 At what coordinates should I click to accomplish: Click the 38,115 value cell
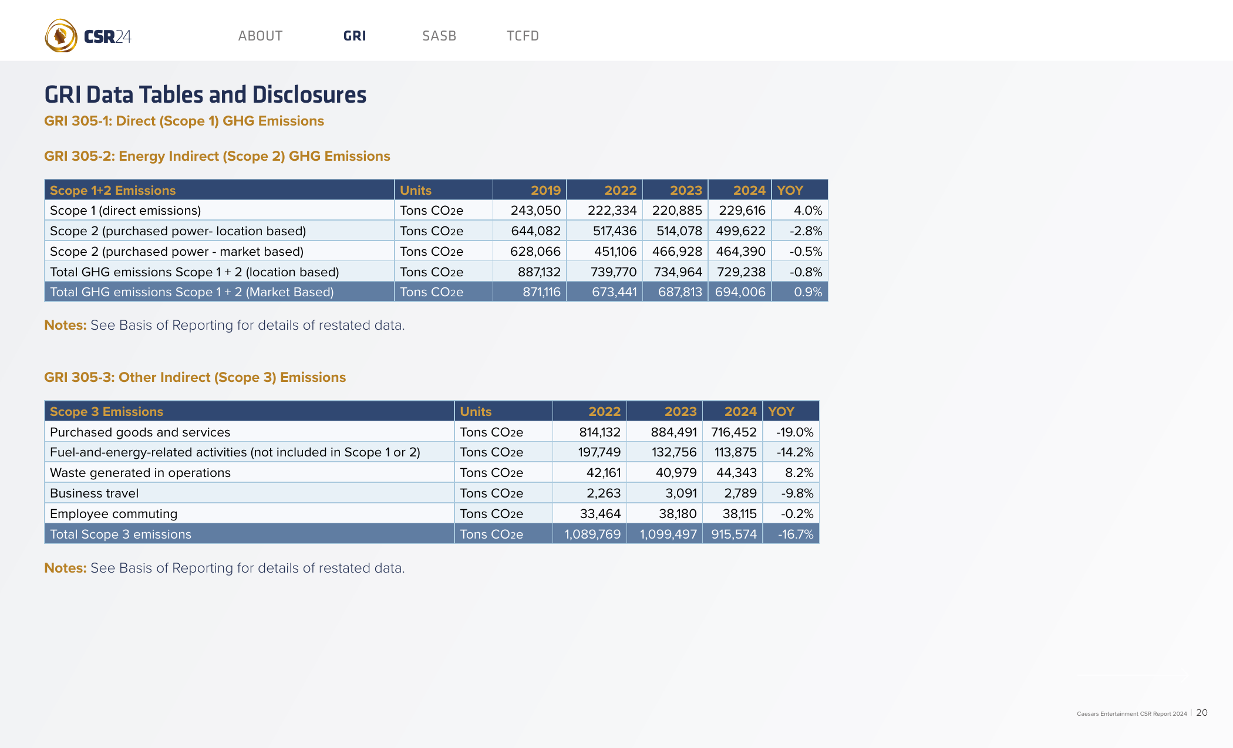tap(739, 513)
